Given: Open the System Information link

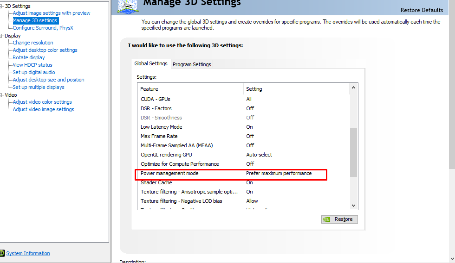Looking at the screenshot, I should [28, 253].
